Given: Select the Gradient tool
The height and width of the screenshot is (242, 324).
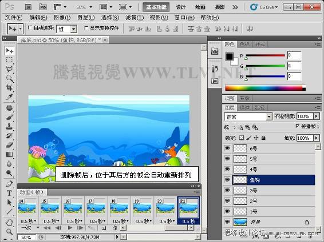Looking at the screenshot, I should point(10,154).
